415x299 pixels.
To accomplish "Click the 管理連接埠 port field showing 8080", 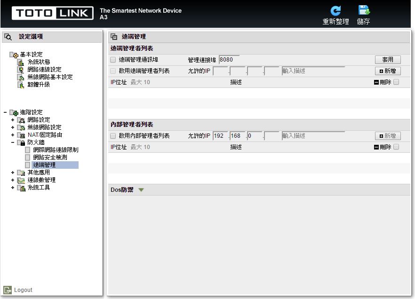I will (229, 60).
